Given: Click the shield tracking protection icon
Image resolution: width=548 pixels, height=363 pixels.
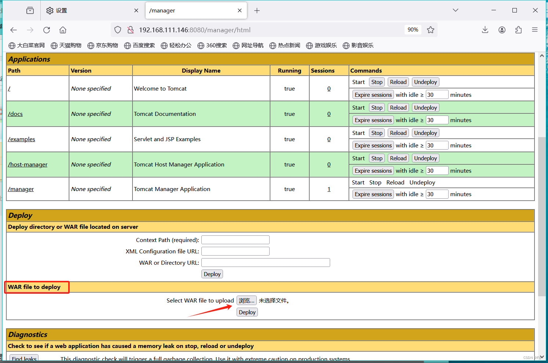Looking at the screenshot, I should pyautogui.click(x=118, y=30).
